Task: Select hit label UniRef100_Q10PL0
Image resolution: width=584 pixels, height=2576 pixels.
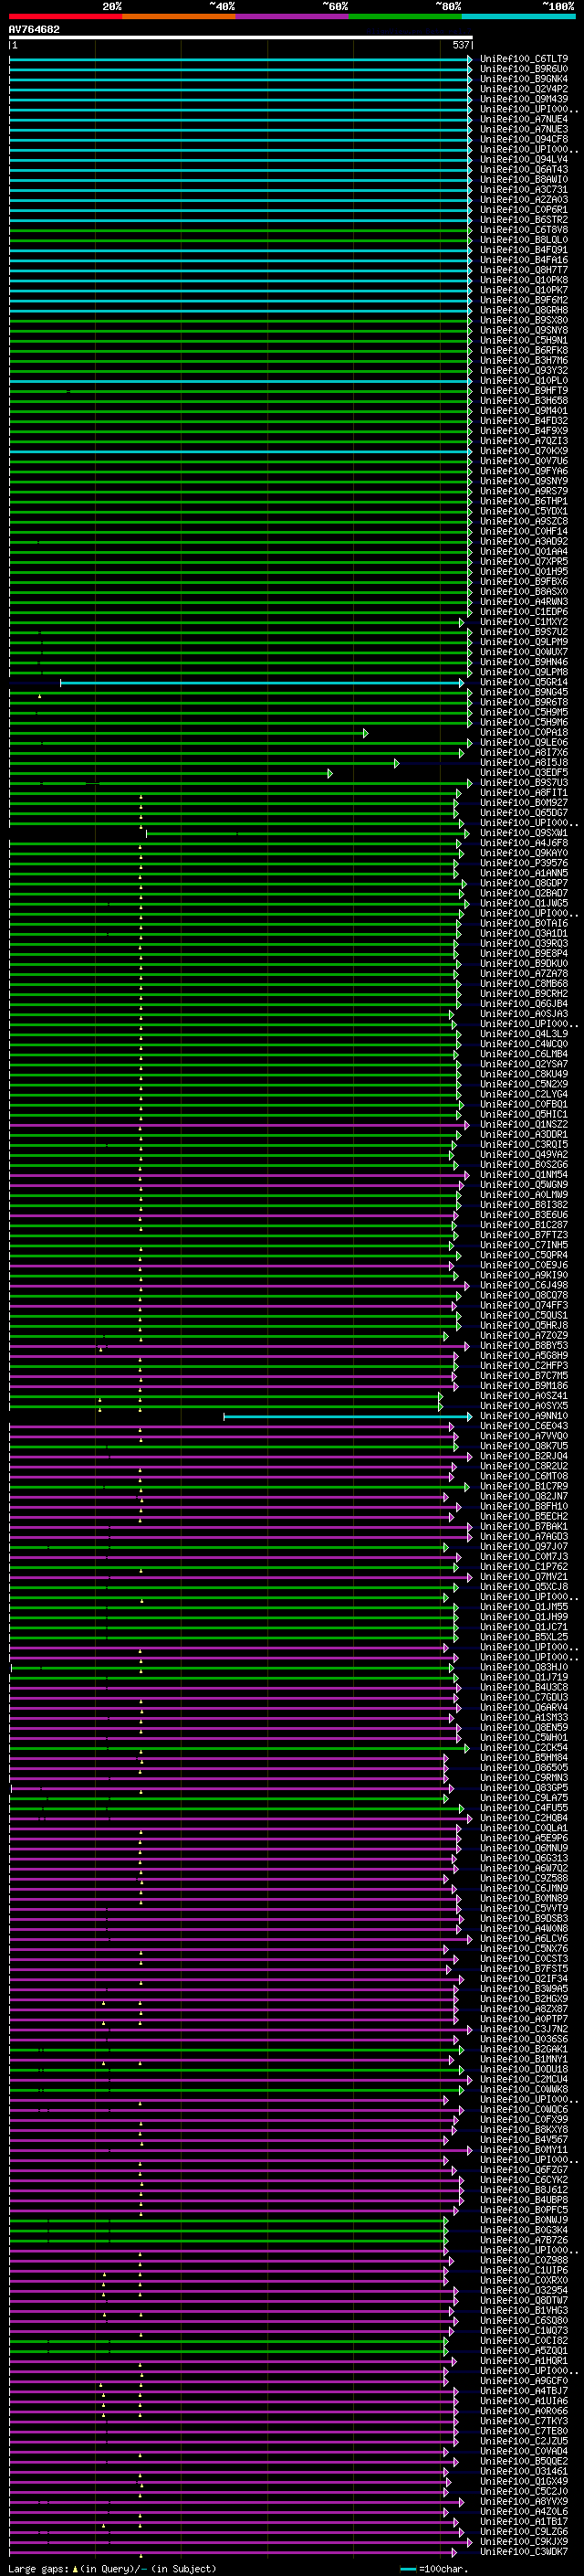Action: click(524, 380)
